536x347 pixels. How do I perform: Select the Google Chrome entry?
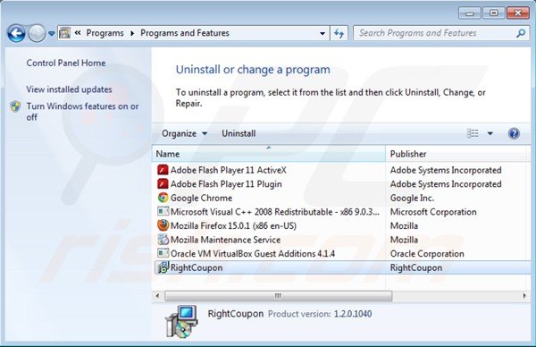[201, 199]
